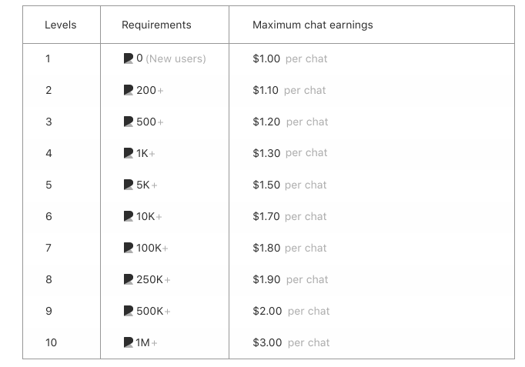525x367 pixels.
Task: Select the Maximum chat earnings header
Action: (x=313, y=25)
